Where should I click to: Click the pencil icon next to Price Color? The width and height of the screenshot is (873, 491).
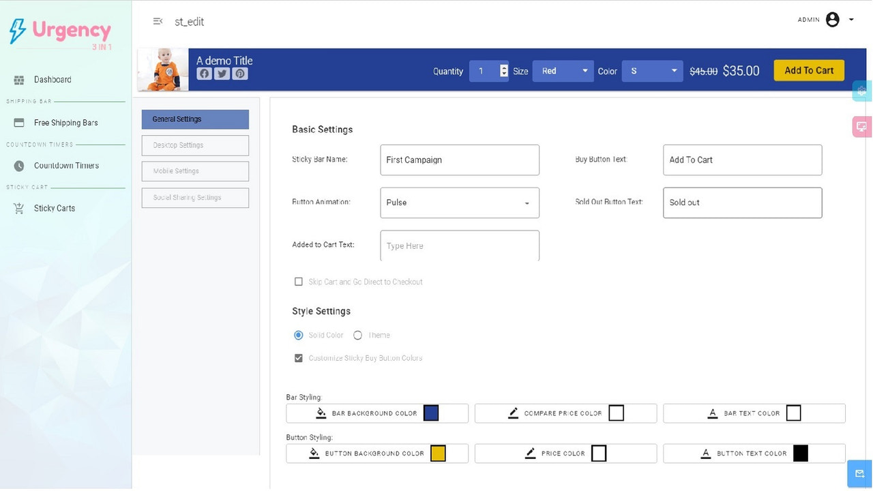pyautogui.click(x=531, y=453)
